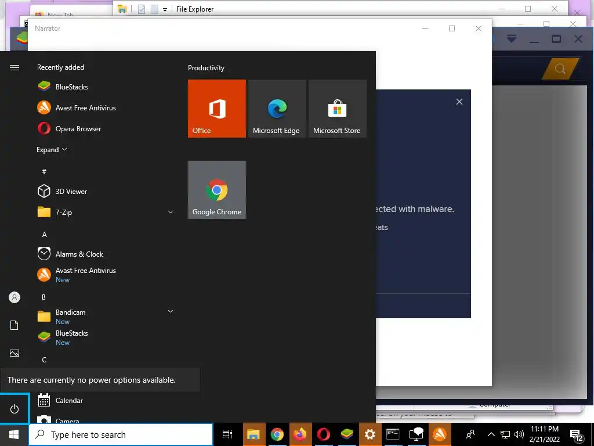Jump to letter group # header
Image resolution: width=594 pixels, height=446 pixels.
point(44,171)
